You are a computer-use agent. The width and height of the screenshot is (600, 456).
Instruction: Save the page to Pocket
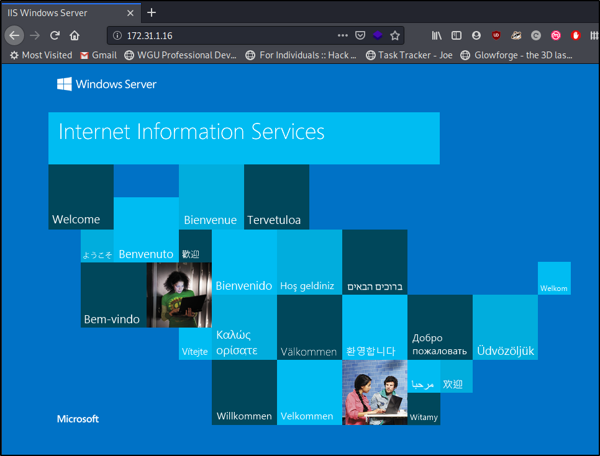360,35
